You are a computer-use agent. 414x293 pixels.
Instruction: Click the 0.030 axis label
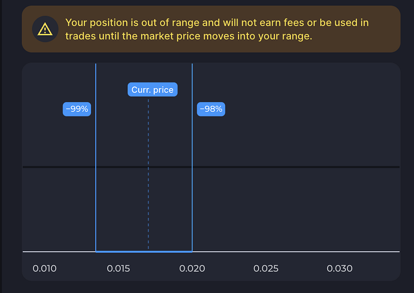click(x=339, y=269)
